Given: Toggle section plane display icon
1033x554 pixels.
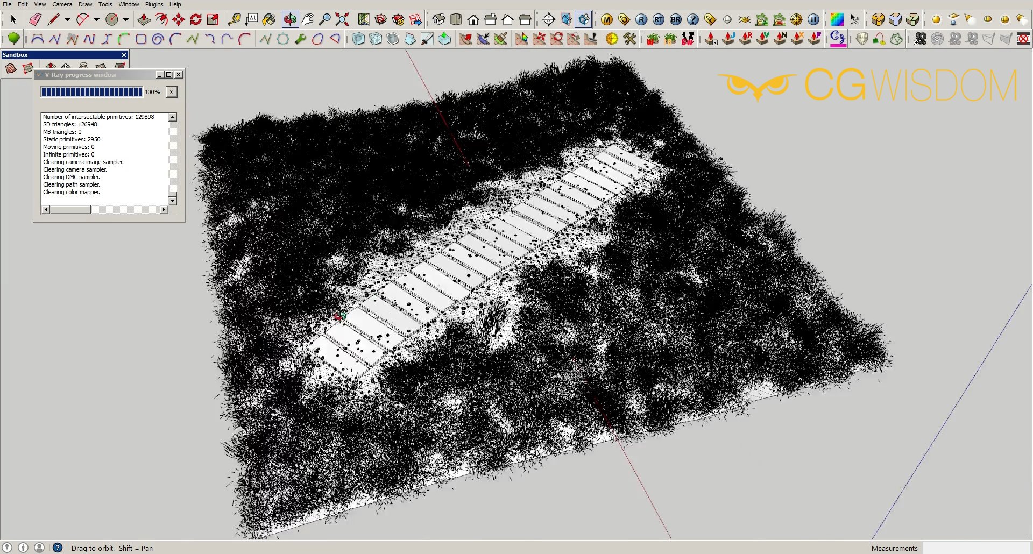Looking at the screenshot, I should coord(567,20).
